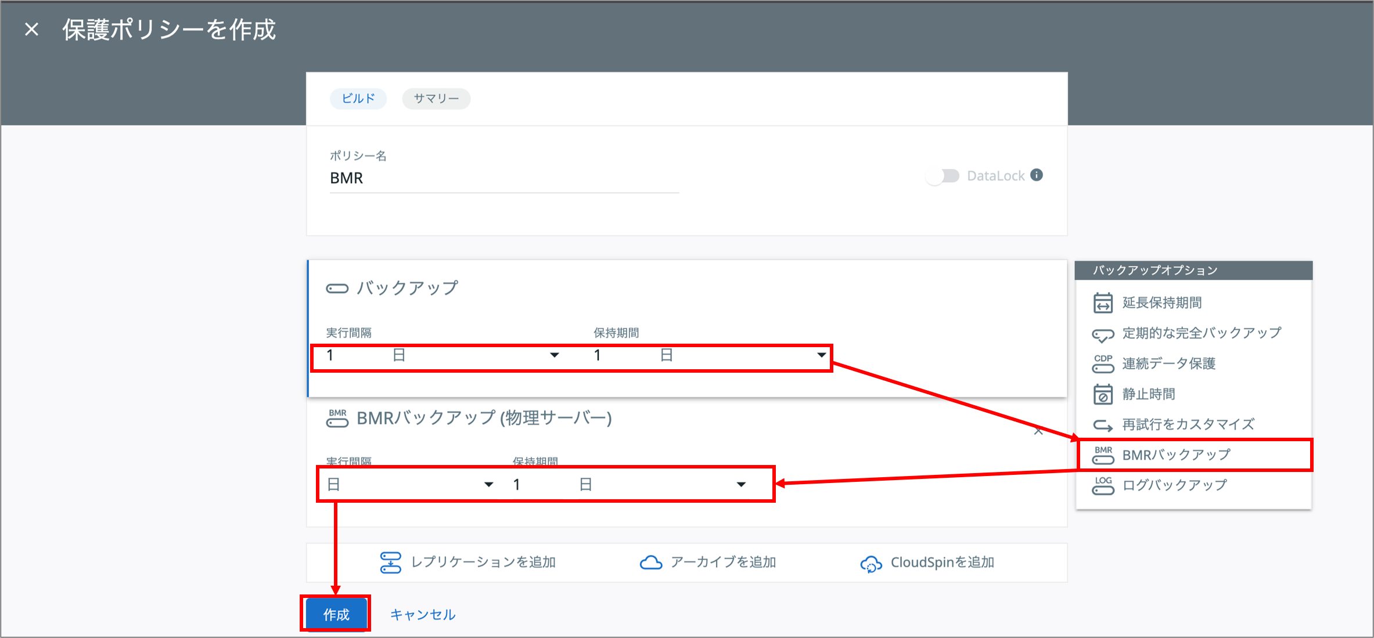Click the DataLock info icon
The height and width of the screenshot is (638, 1374).
coord(1037,175)
